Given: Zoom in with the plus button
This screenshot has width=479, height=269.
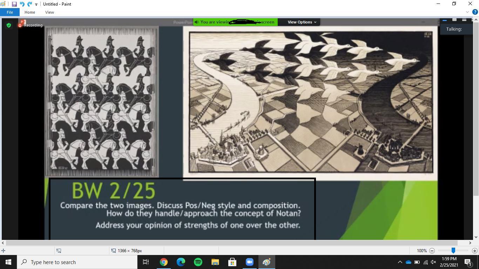Looking at the screenshot, I should click(474, 251).
